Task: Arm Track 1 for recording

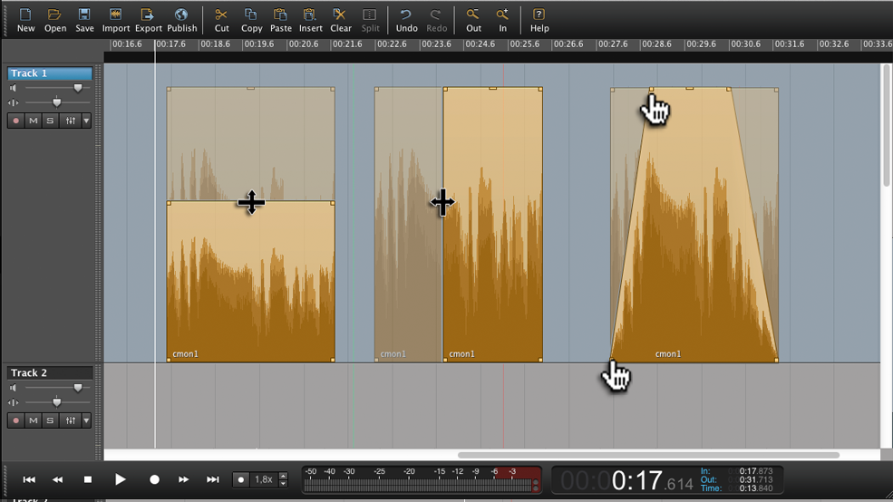Action: tap(16, 121)
